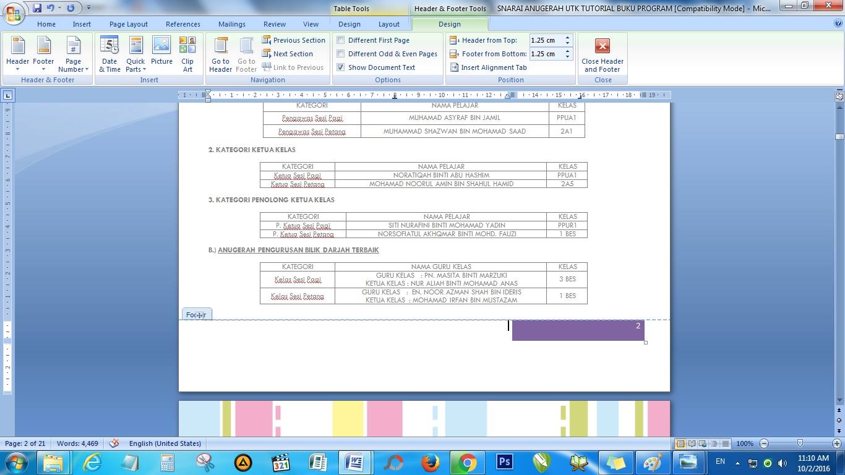Toggle the ruler button above scrollbar
845x475 pixels.
pos(839,96)
